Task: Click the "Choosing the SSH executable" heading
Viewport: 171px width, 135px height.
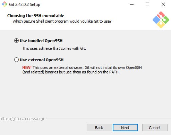Action: (x=36, y=16)
